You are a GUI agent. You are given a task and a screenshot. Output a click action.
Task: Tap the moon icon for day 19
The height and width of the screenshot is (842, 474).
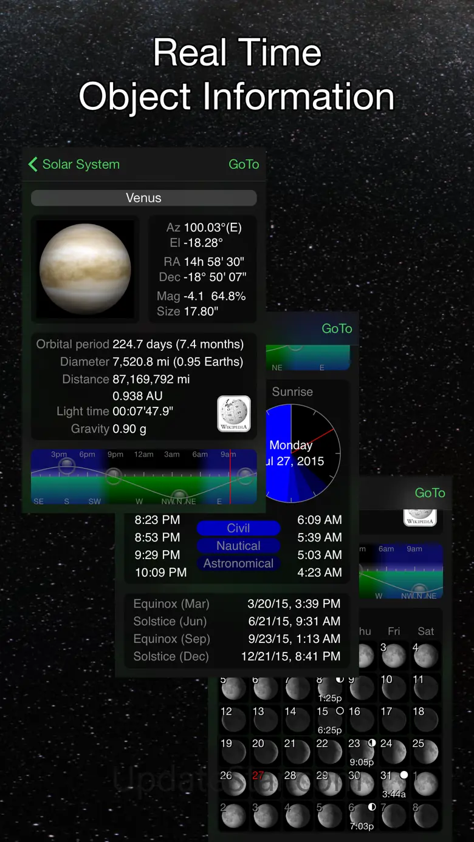(233, 752)
